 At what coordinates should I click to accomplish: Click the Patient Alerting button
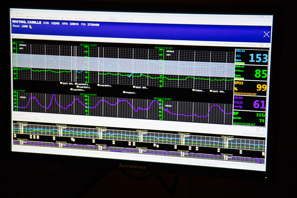(x=229, y=44)
